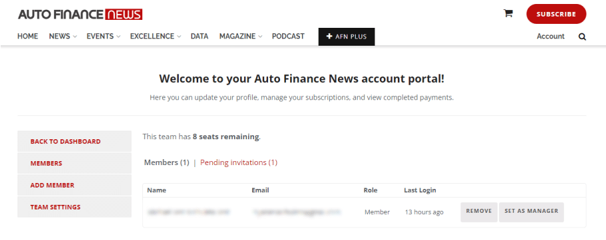
Task: Click the Role column header
Action: point(371,190)
